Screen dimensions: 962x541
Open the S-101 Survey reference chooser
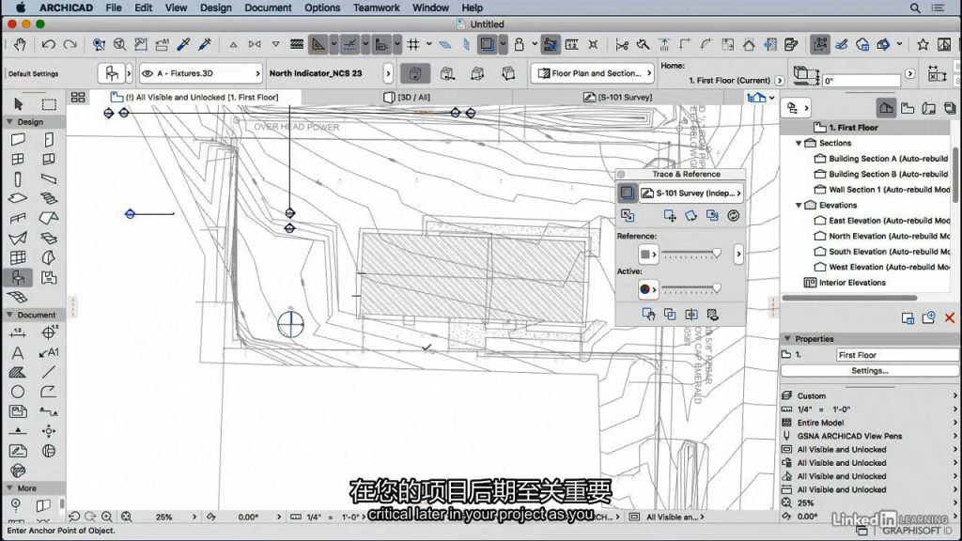point(691,193)
